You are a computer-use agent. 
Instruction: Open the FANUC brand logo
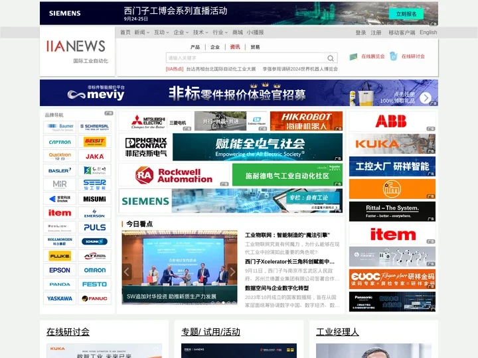pos(94,298)
